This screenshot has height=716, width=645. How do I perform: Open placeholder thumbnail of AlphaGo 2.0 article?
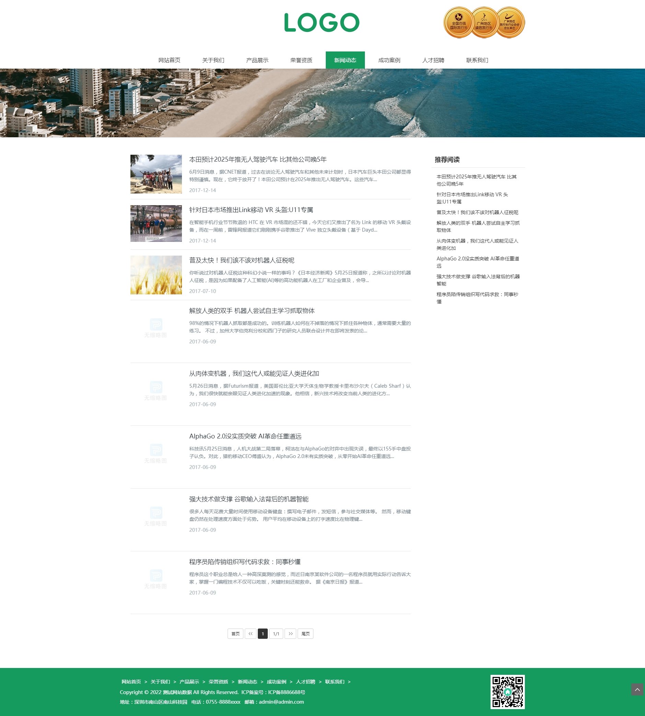tap(156, 453)
